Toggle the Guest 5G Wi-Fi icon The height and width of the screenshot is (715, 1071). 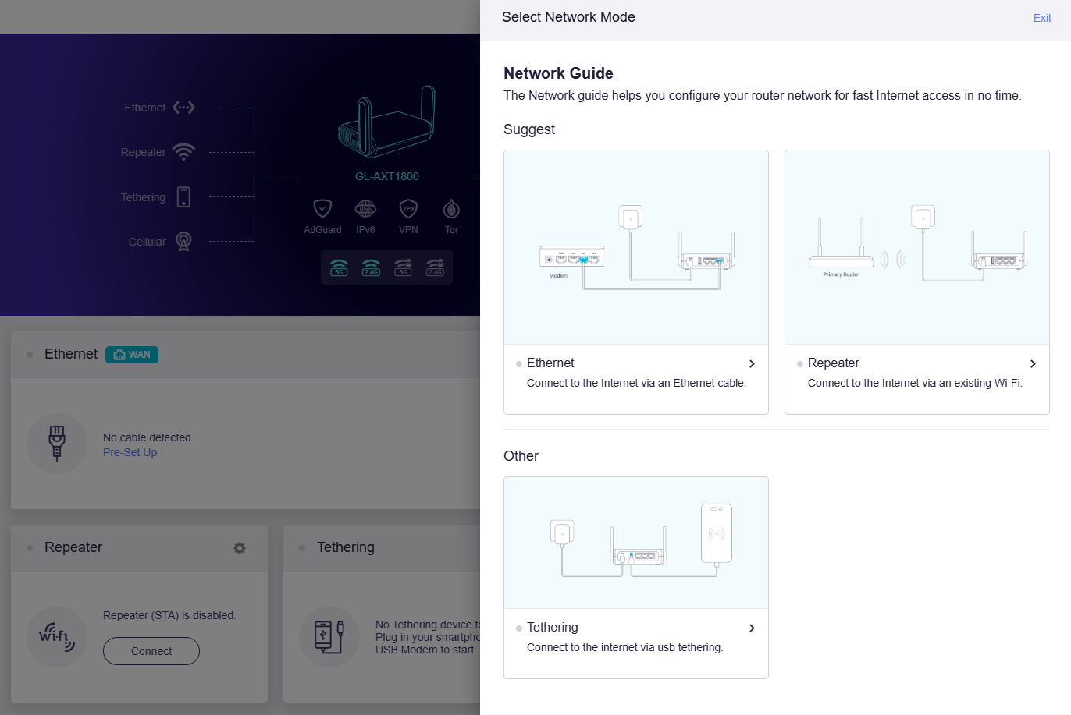tap(403, 267)
